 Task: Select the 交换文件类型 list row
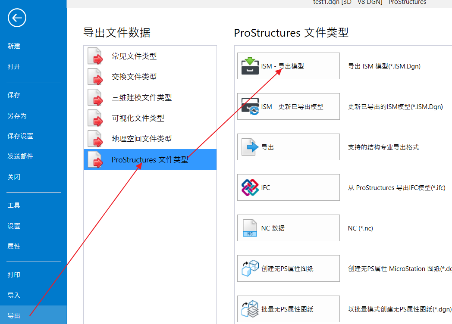point(150,77)
